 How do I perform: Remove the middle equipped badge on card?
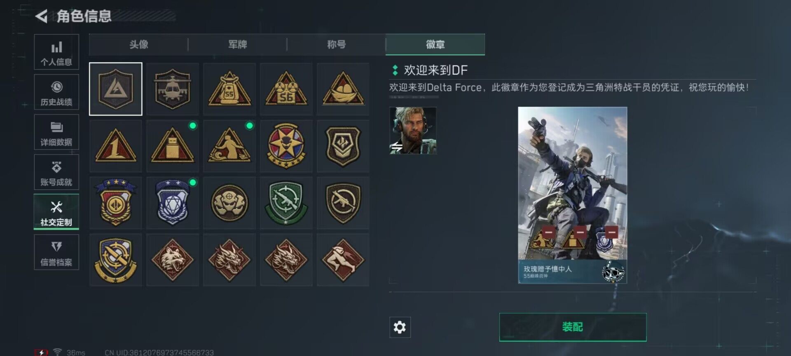pos(580,232)
